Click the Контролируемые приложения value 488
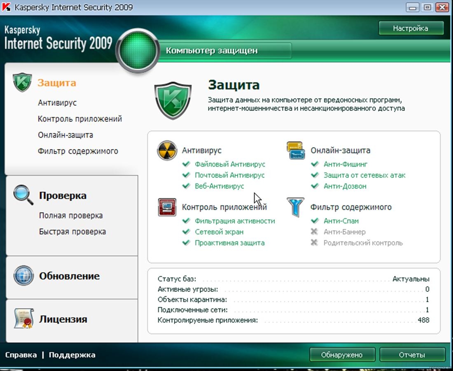This screenshot has height=371, width=453. (x=423, y=320)
